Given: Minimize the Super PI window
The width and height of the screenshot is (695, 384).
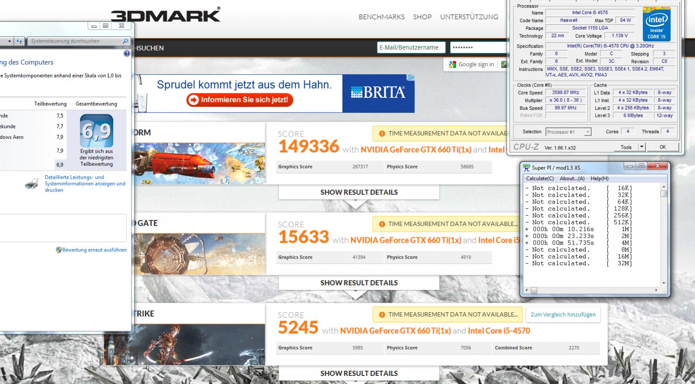Looking at the screenshot, I should [629, 166].
